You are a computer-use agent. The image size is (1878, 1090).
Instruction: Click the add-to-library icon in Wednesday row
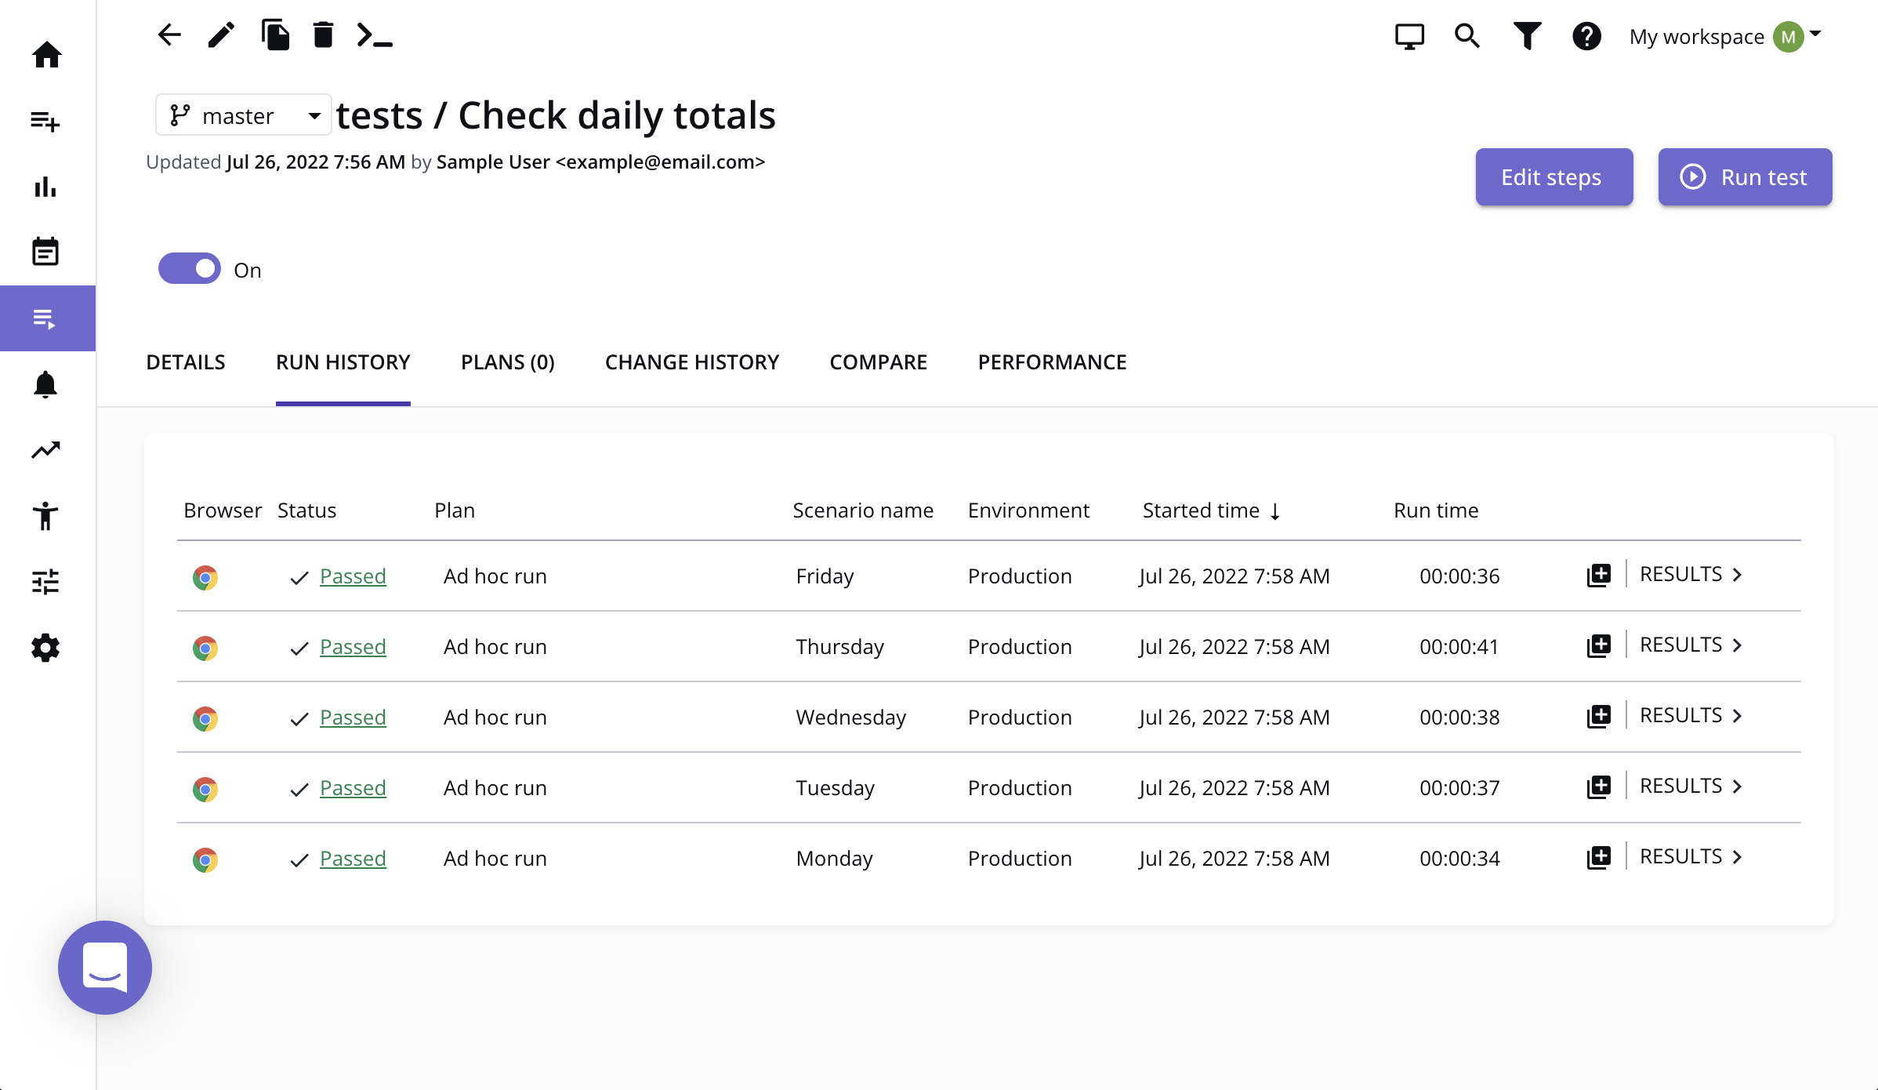[1598, 716]
